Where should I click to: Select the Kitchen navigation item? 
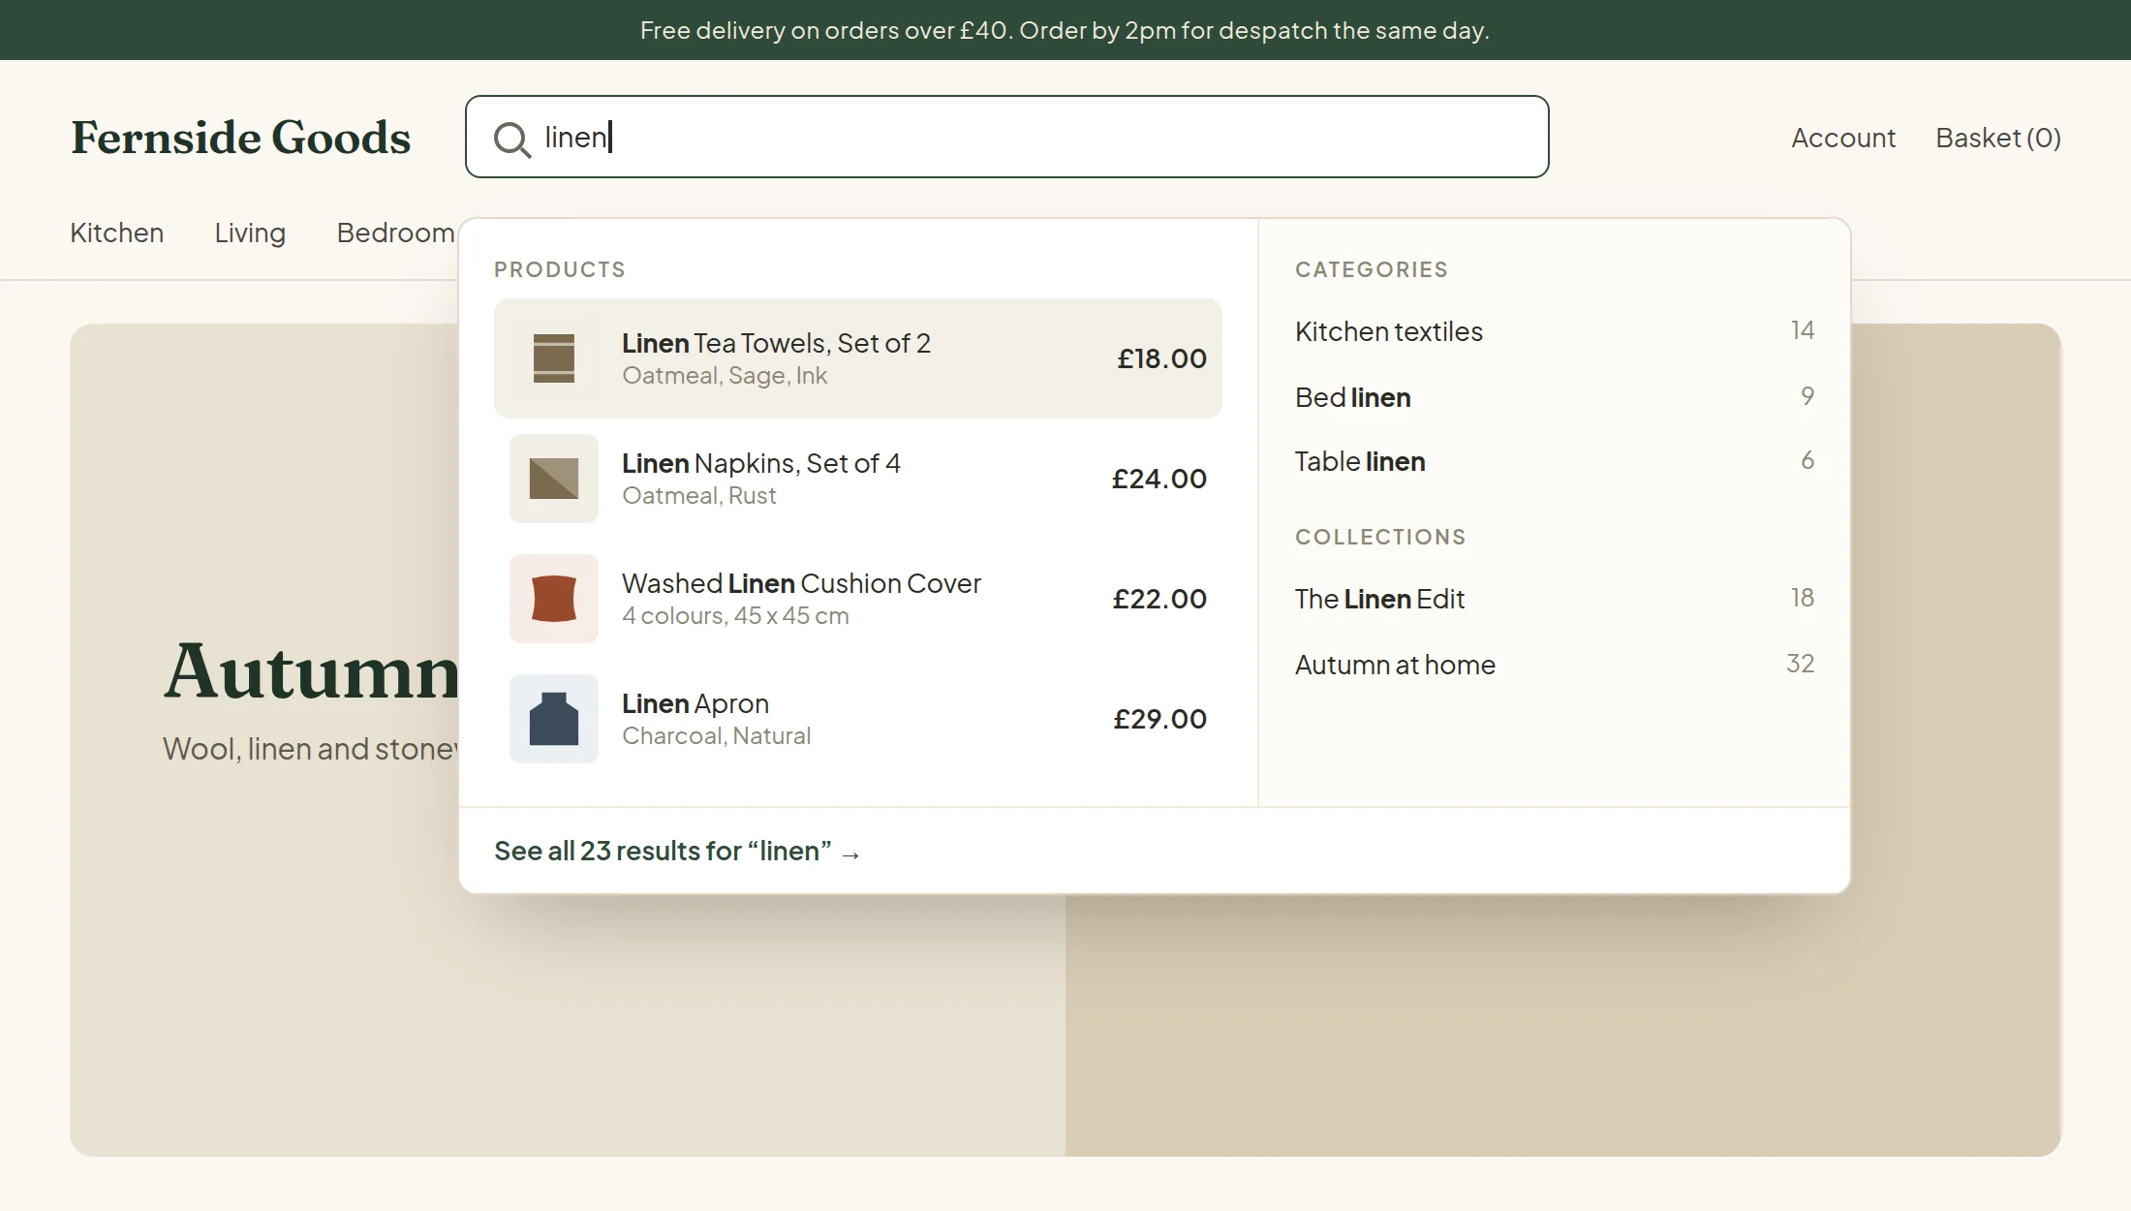point(116,233)
